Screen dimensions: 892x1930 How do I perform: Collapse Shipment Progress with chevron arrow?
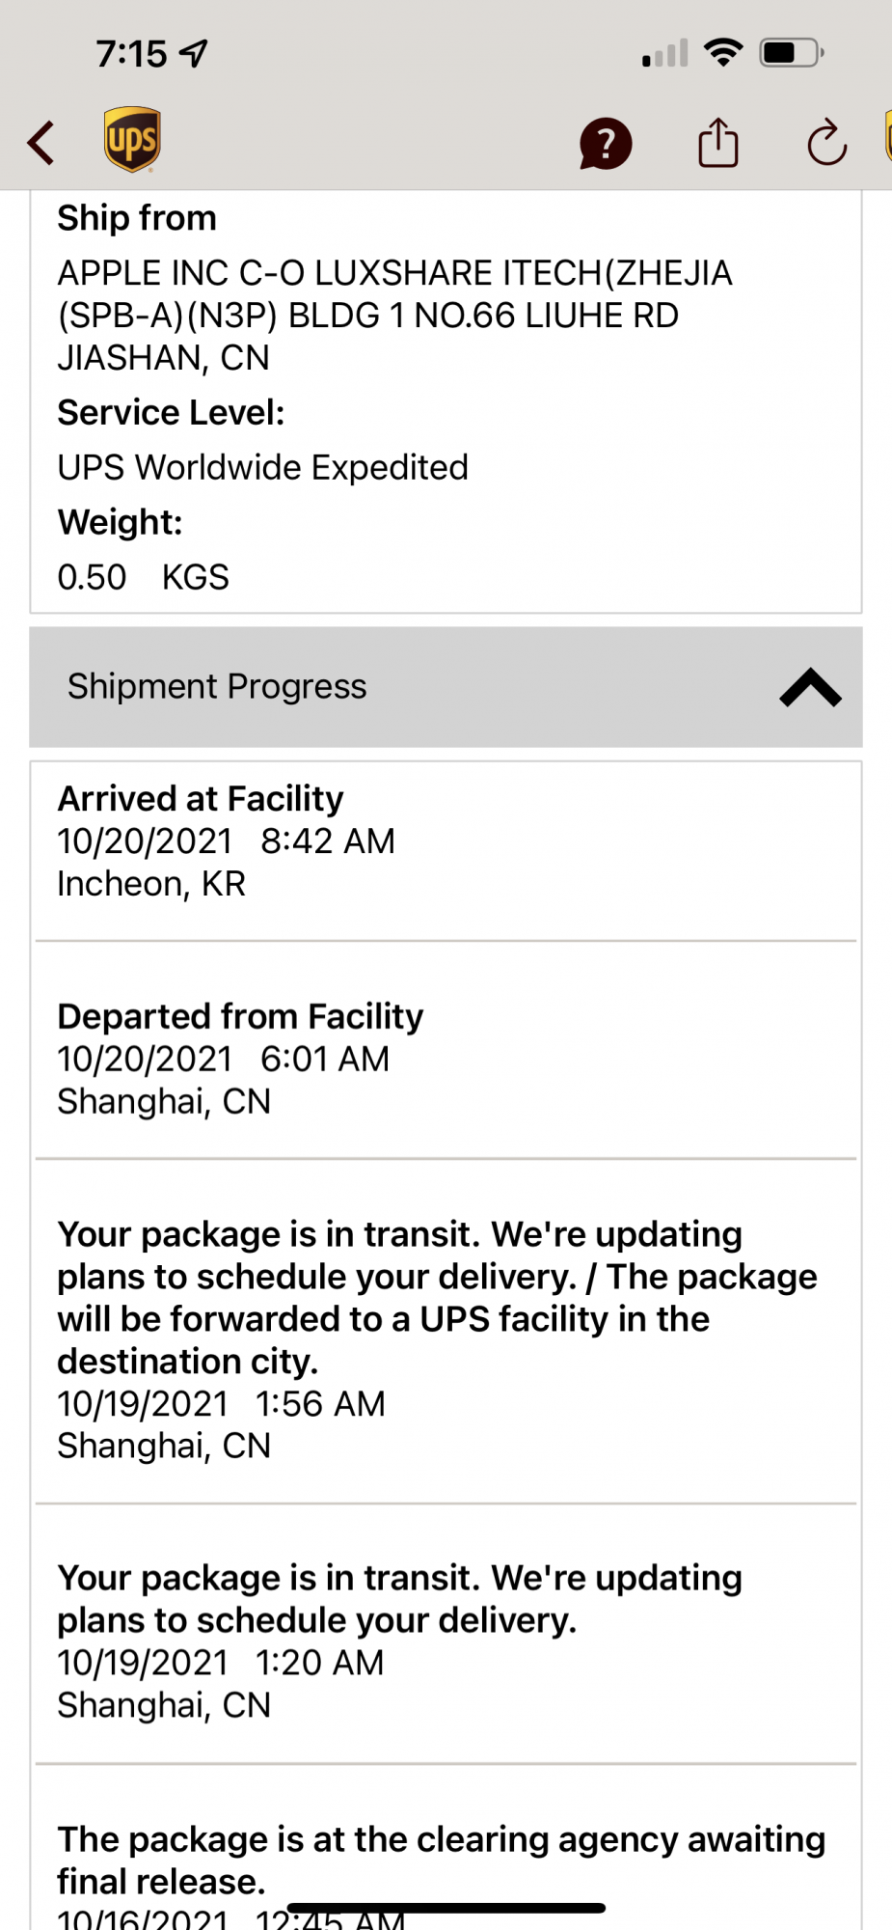tap(810, 687)
